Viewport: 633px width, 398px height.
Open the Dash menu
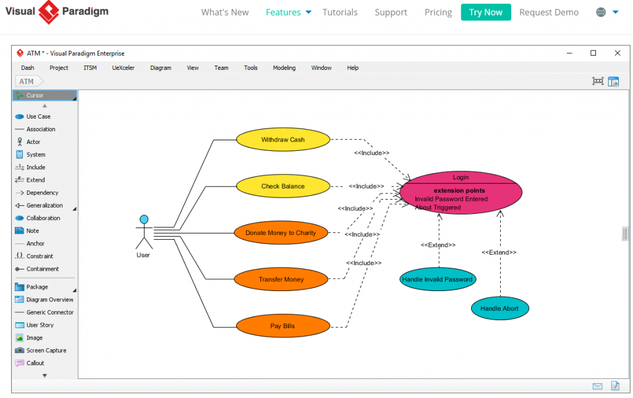27,68
